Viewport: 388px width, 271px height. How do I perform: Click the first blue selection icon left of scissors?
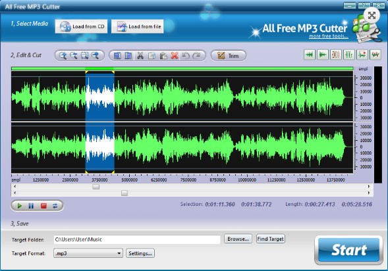point(117,56)
